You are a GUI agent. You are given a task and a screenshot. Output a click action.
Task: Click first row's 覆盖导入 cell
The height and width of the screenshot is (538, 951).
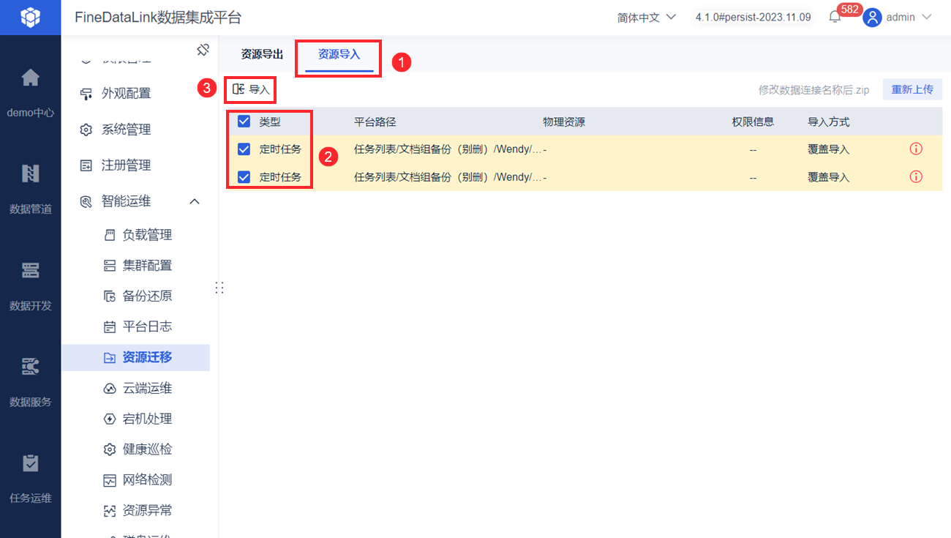click(828, 149)
